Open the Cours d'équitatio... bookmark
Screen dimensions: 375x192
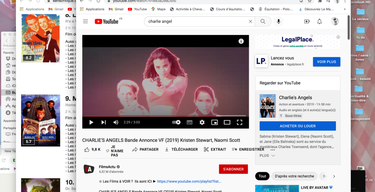tap(228, 9)
